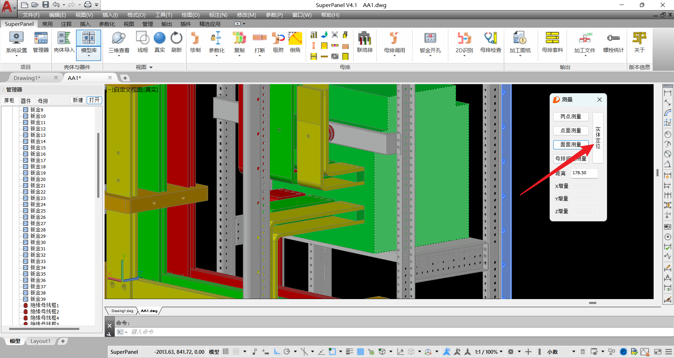The width and height of the screenshot is (674, 358).
Task: Click the 实体定位 vertical button
Action: click(x=598, y=138)
